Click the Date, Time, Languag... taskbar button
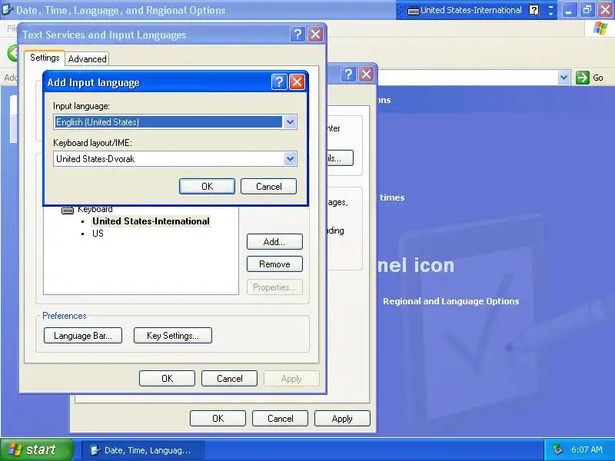The image size is (615, 461). [x=143, y=450]
